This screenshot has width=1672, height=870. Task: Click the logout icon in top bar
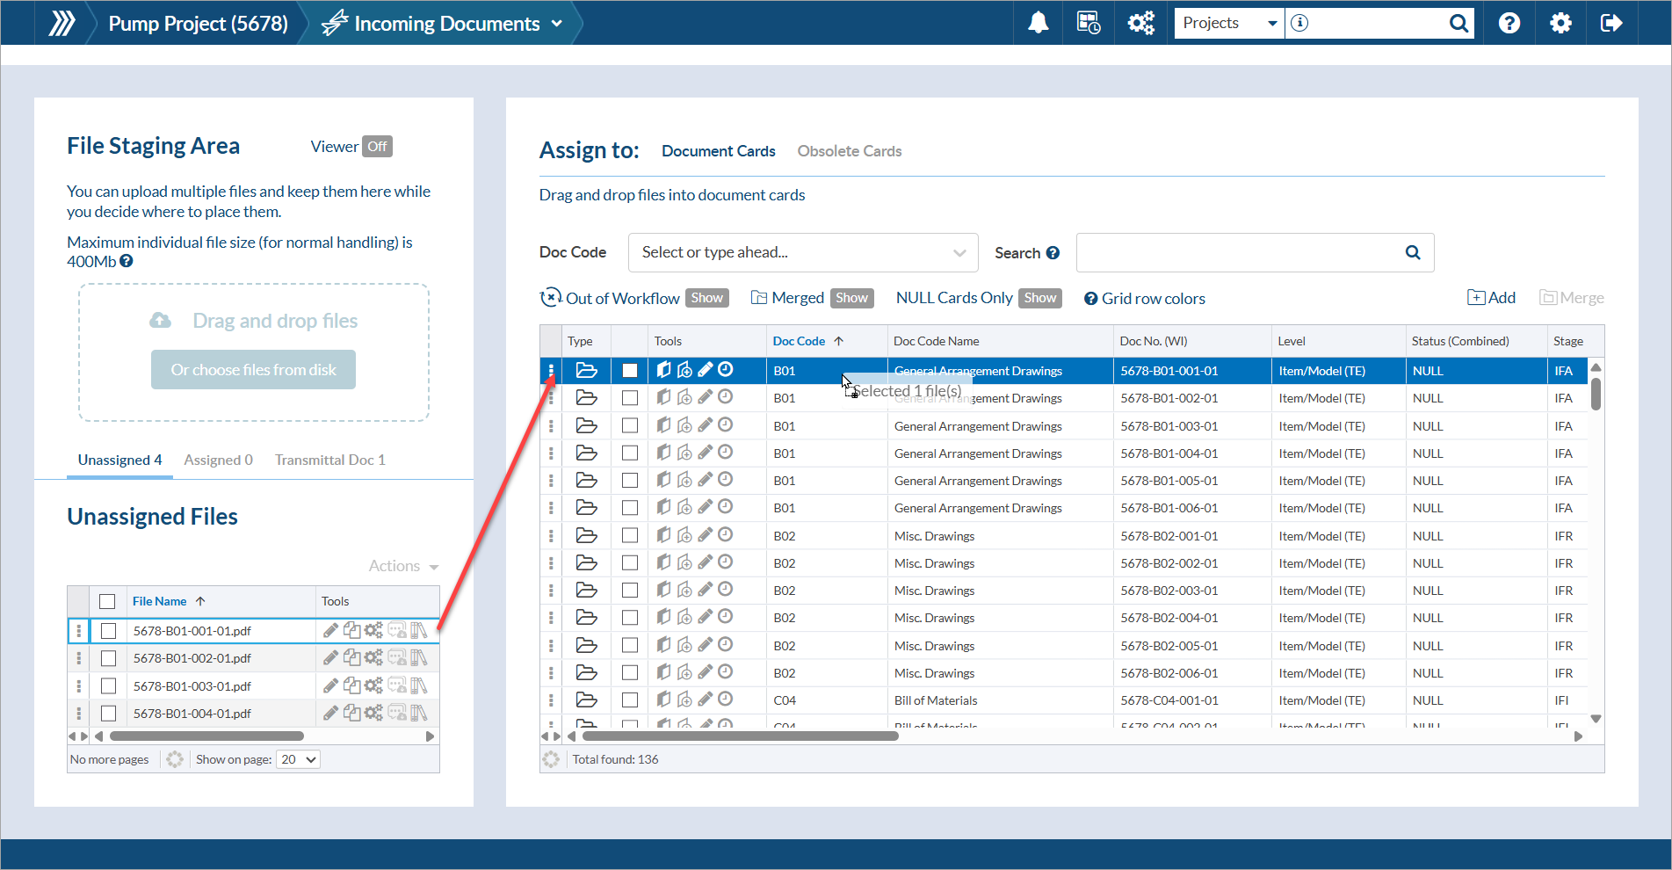point(1611,23)
